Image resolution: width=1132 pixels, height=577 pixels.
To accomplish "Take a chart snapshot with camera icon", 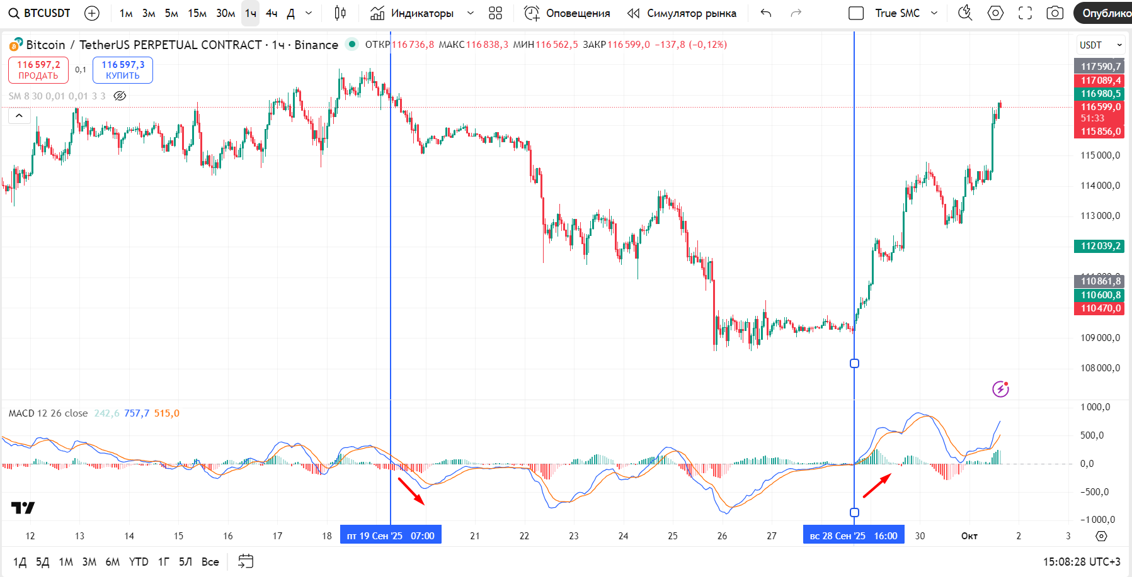I will click(x=1055, y=13).
